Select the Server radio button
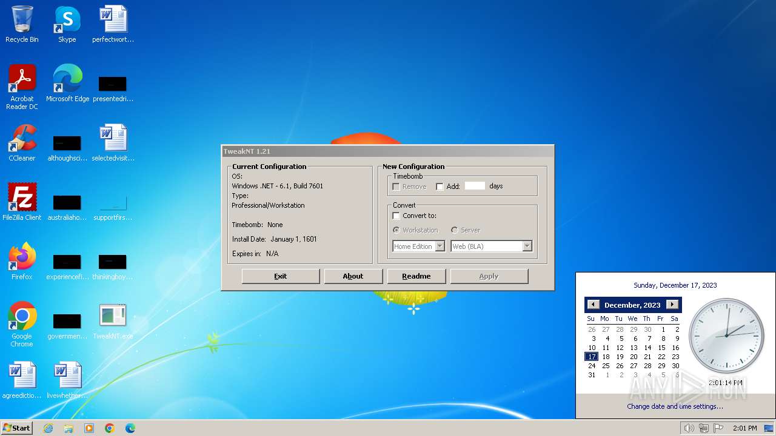Image resolution: width=776 pixels, height=436 pixels. point(455,230)
